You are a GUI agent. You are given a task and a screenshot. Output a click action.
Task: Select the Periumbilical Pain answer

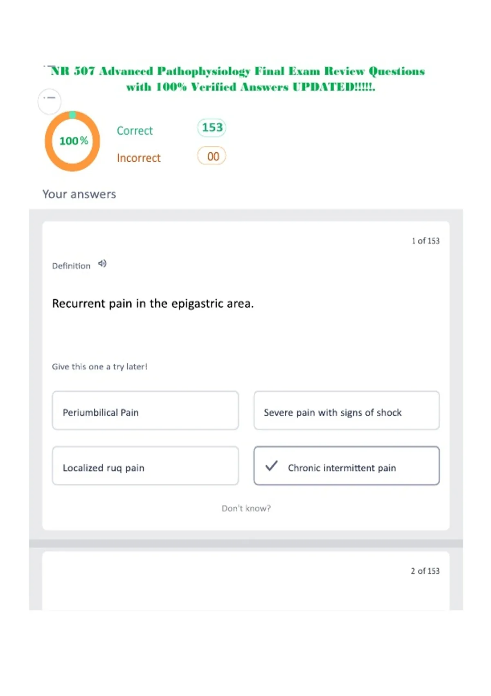pos(145,411)
